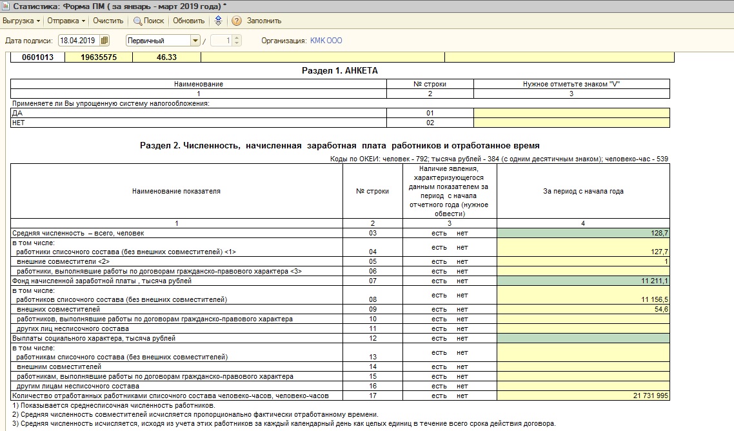The height and width of the screenshot is (431, 734).
Task: Click the value cell 11 156,5 on row 08
Action: pyautogui.click(x=583, y=295)
